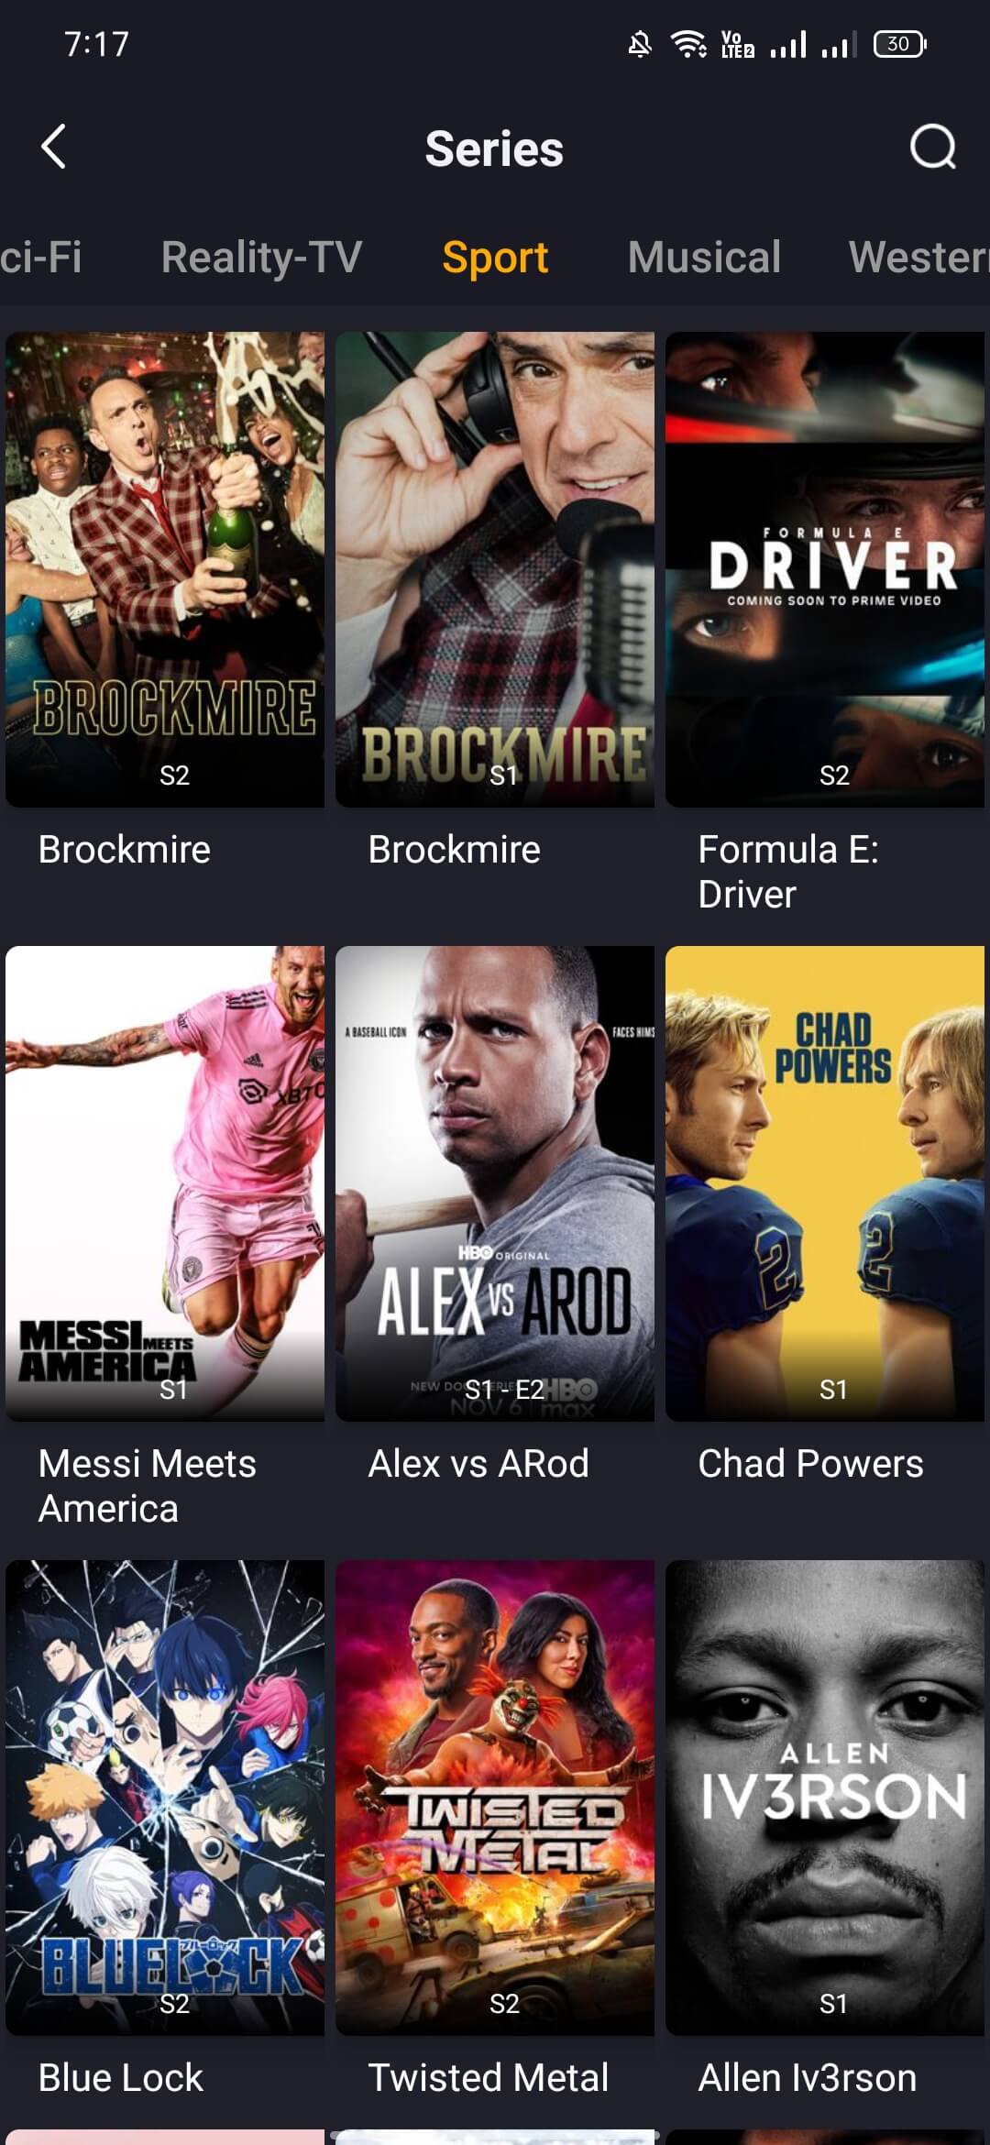The width and height of the screenshot is (990, 2145).
Task: Select the Sport category tab
Action: 495,257
